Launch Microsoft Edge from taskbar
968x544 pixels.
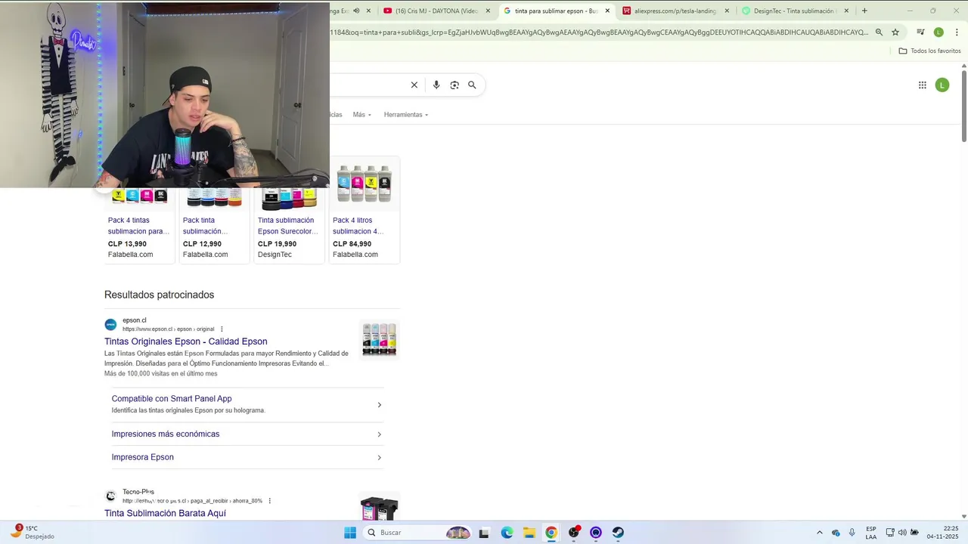(x=507, y=533)
